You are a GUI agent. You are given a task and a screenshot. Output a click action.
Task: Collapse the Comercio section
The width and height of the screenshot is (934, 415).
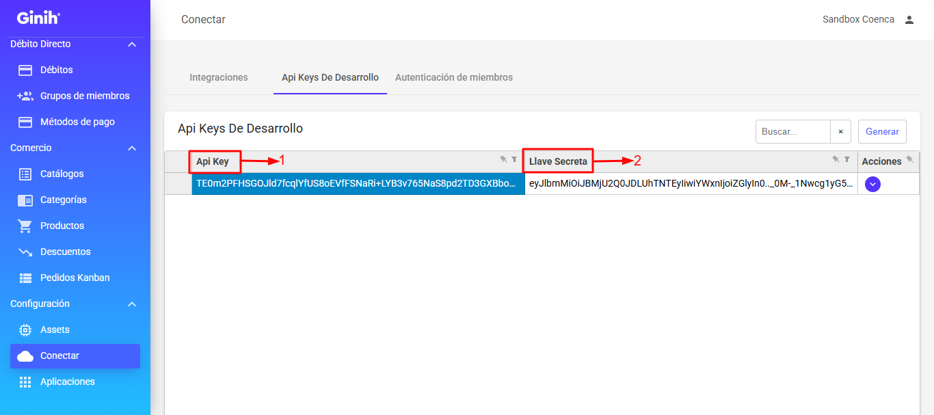(x=133, y=148)
